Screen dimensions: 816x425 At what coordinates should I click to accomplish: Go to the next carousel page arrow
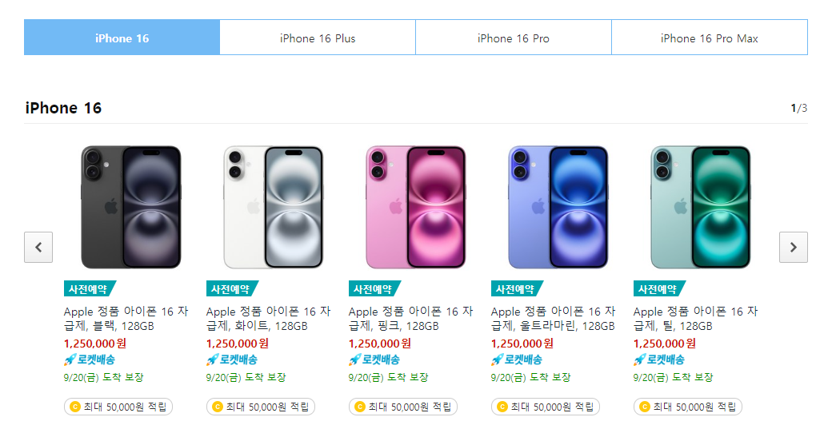(793, 248)
